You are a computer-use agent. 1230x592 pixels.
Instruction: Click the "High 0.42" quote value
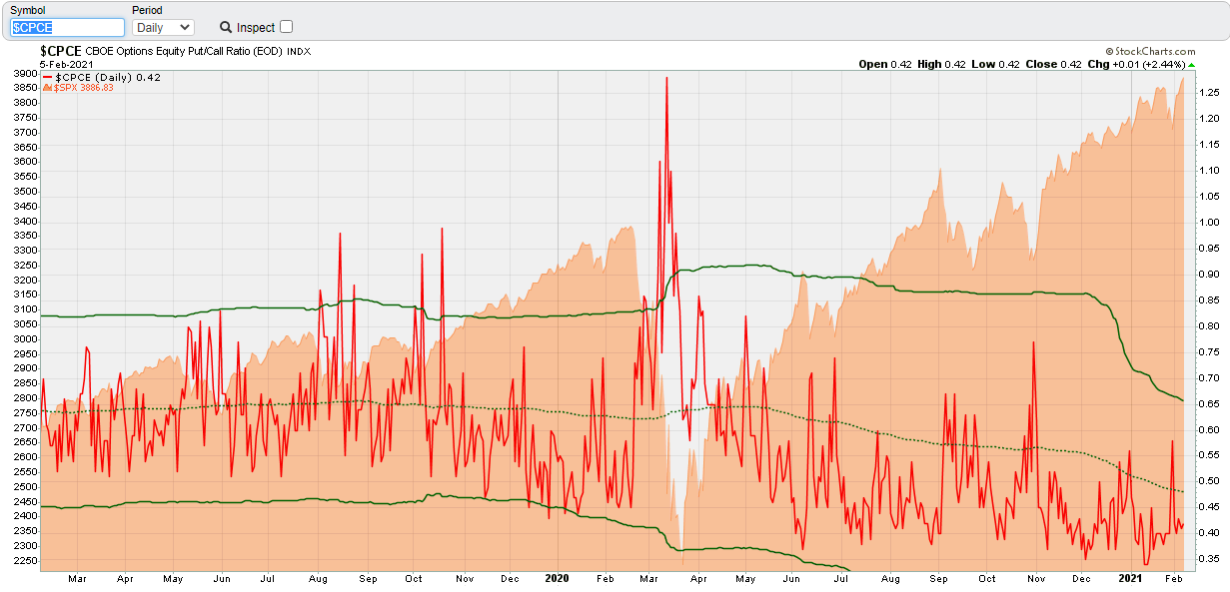943,64
